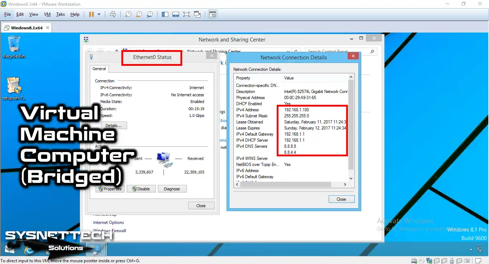The image size is (489, 264).
Task: Select the IPv4 Default Gateway row
Action: click(291, 134)
